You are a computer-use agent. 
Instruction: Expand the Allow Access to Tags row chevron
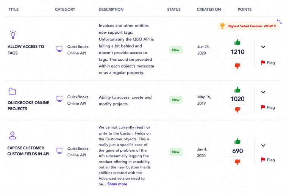(263, 47)
